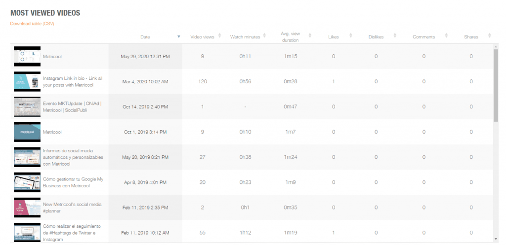Screen dimensions: 506x245
Task: Open thumbnail of New Metricool's social media #planner
Action: 27,208
